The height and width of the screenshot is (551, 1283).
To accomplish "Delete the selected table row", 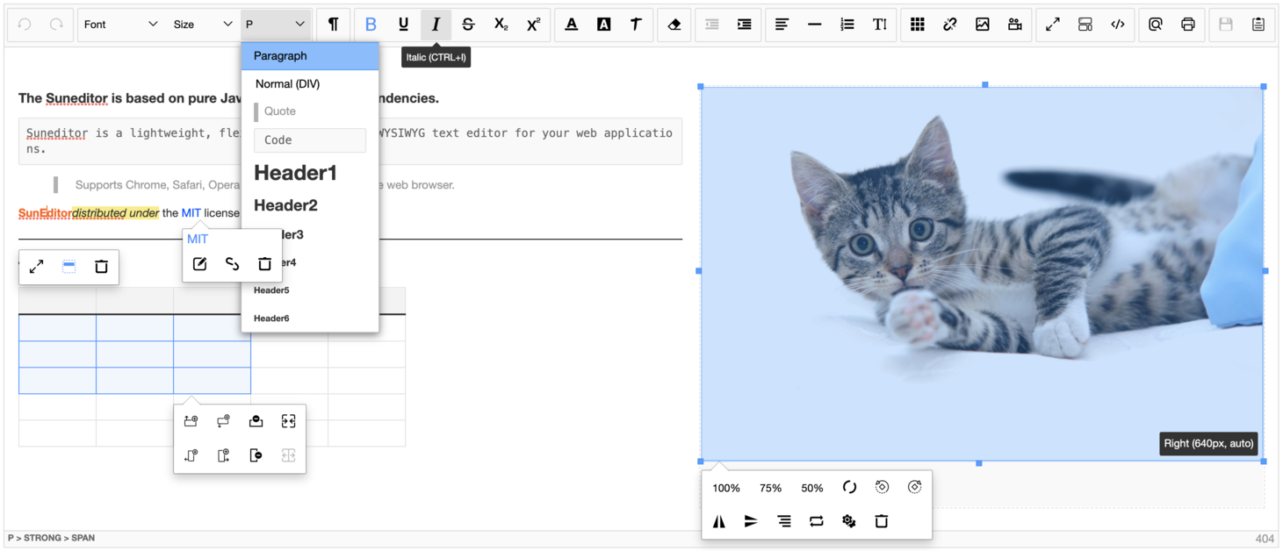I will [256, 421].
